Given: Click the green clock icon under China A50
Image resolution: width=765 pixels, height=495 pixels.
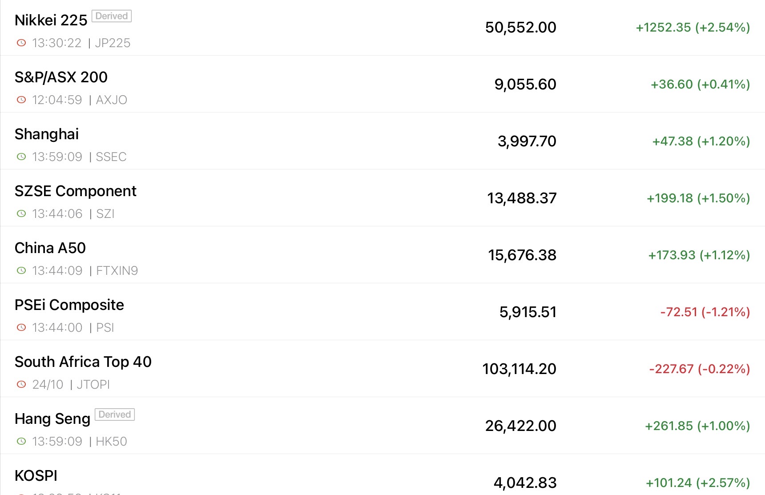Looking at the screenshot, I should pyautogui.click(x=21, y=271).
